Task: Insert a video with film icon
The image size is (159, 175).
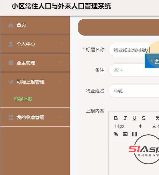Action: (134, 134)
